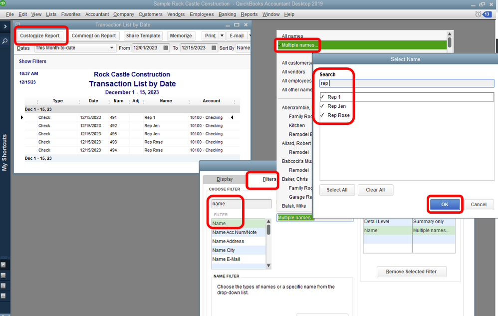This screenshot has height=316, width=498.
Task: Click the Customize Report button
Action: point(40,35)
